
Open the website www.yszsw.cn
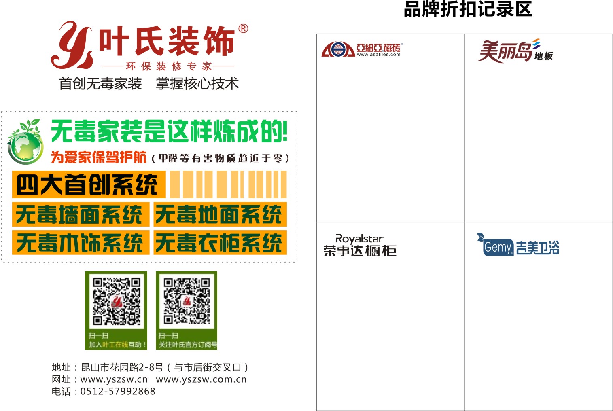click(114, 380)
